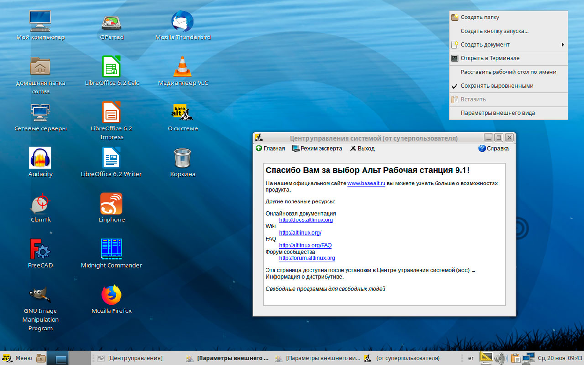Open Домашняя папка comss folder icon
The image size is (584, 365).
coord(40,67)
